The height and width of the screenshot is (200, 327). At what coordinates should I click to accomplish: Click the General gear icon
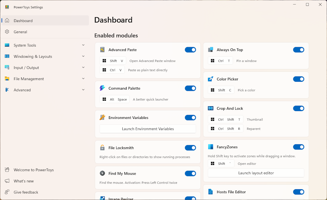(x=7, y=32)
